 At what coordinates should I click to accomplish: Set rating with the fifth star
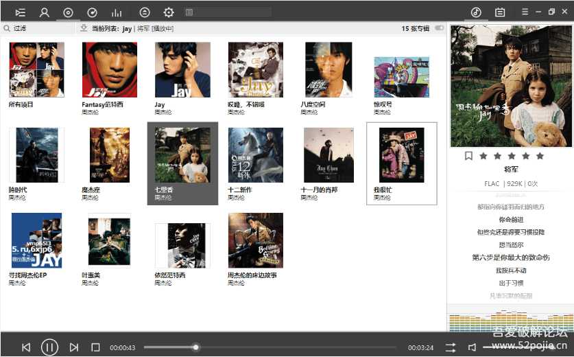[540, 156]
